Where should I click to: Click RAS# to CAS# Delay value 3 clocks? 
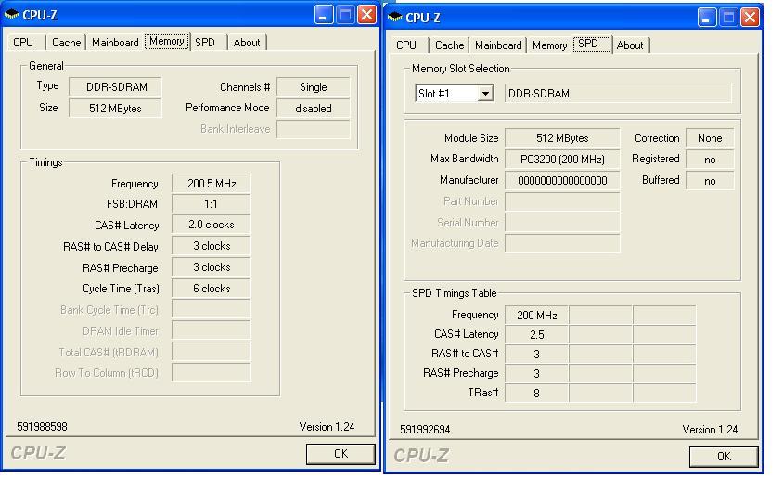point(212,246)
